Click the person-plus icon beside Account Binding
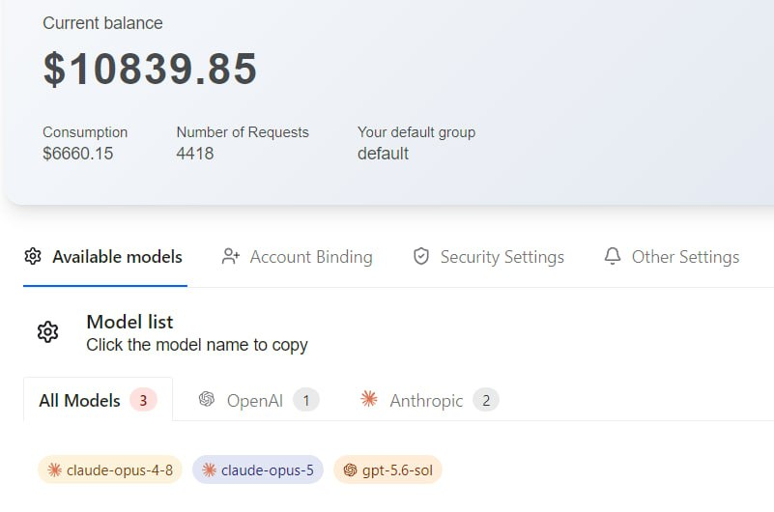Image resolution: width=774 pixels, height=512 pixels. [x=231, y=257]
